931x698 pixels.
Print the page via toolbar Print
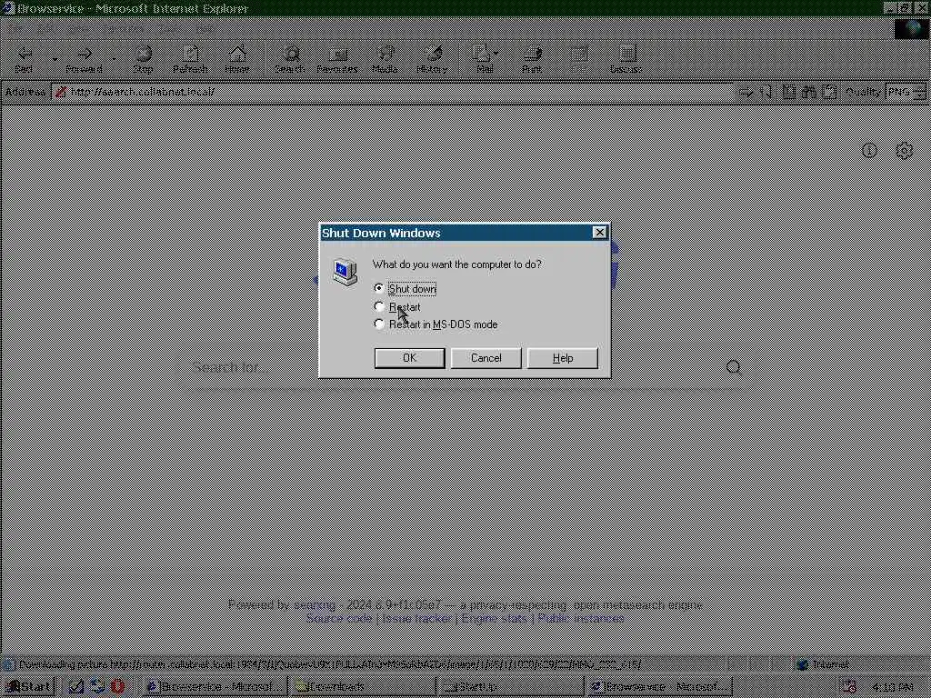[532, 59]
